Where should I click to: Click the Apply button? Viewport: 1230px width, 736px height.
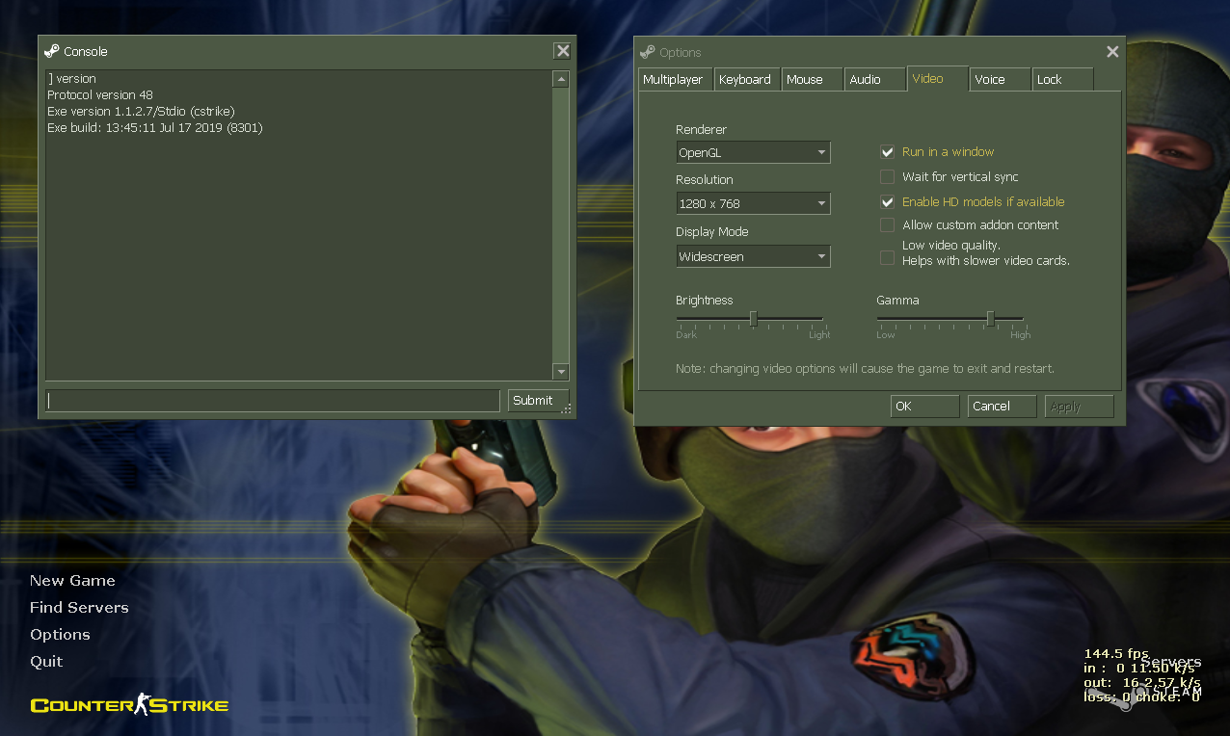(x=1079, y=407)
